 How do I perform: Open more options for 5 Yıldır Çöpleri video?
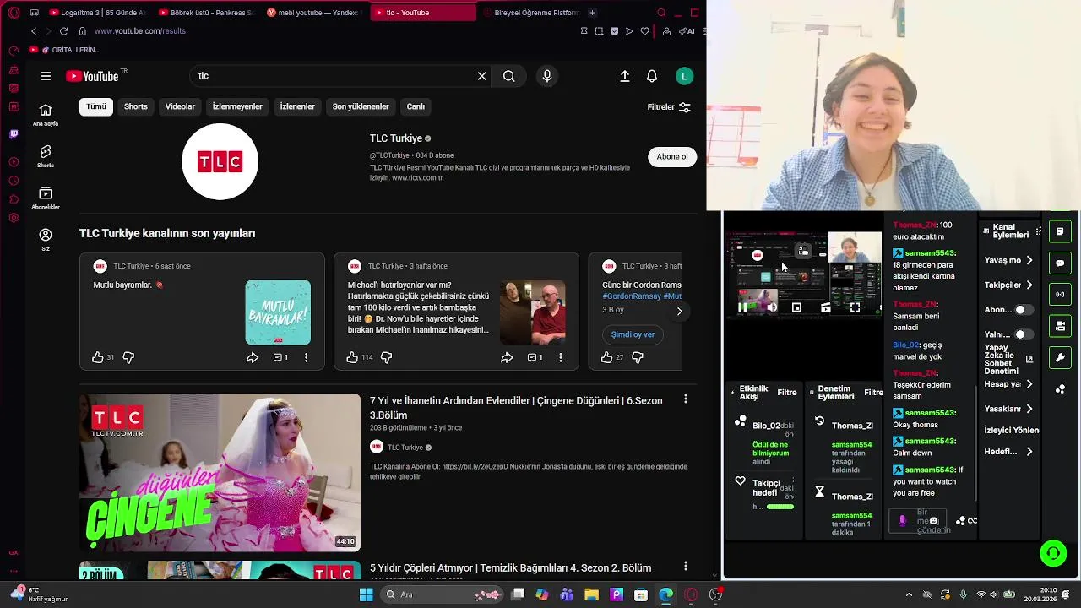pos(685,566)
